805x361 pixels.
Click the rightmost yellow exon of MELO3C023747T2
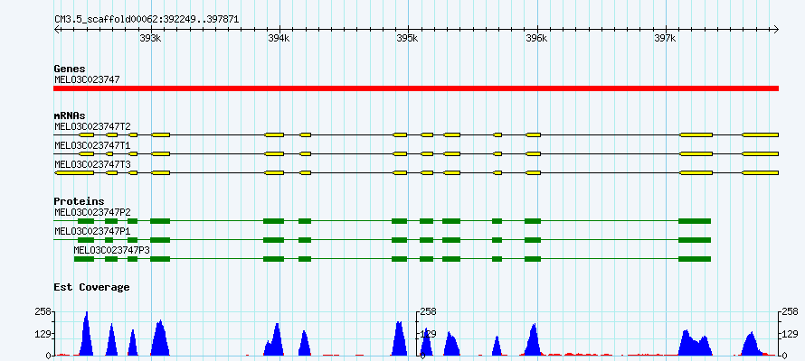click(760, 134)
